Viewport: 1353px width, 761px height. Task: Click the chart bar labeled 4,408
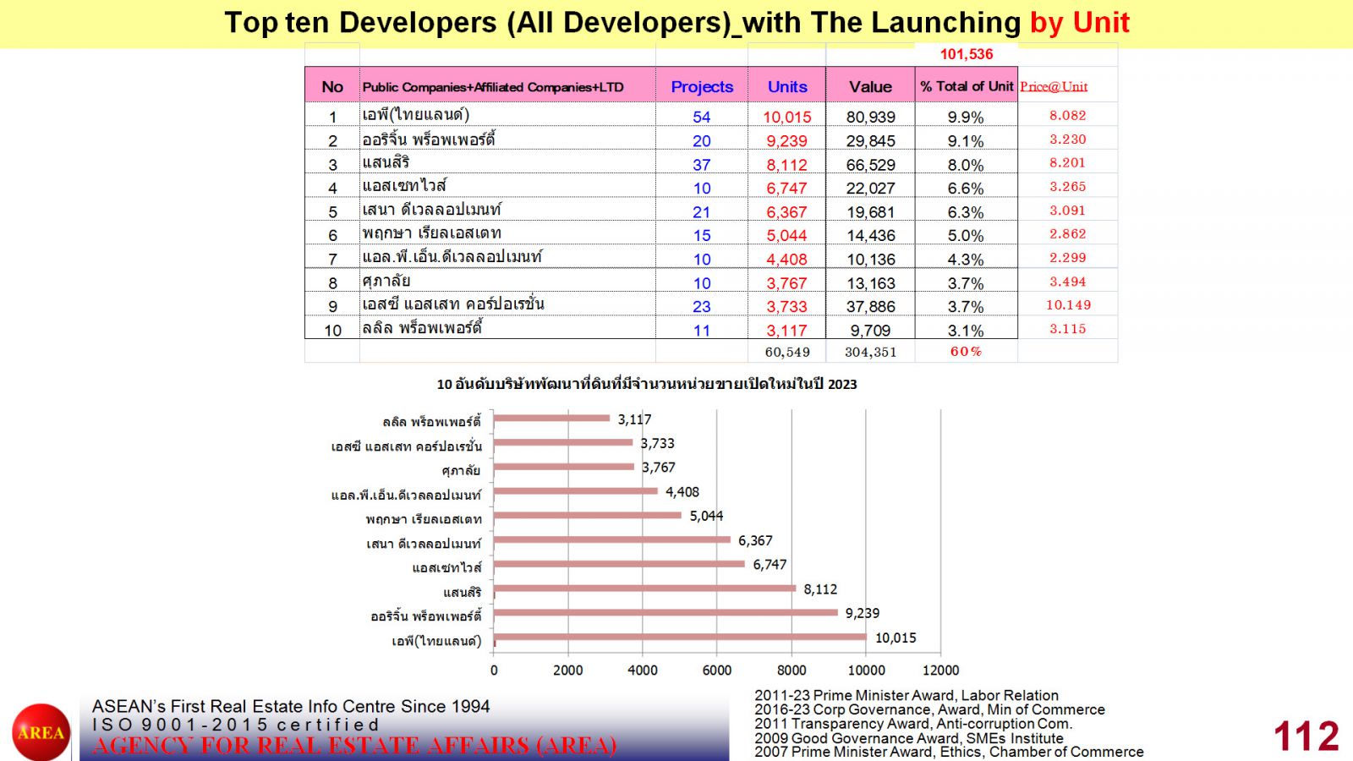click(x=576, y=491)
